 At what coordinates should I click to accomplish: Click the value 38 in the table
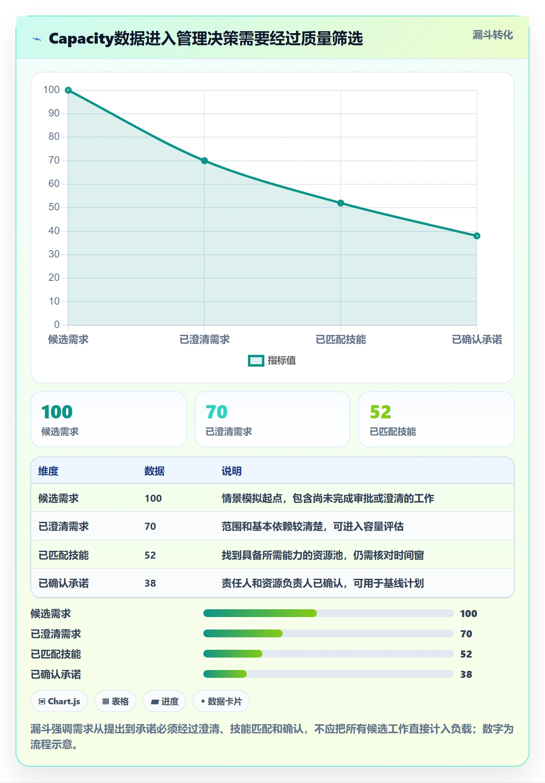(x=150, y=583)
